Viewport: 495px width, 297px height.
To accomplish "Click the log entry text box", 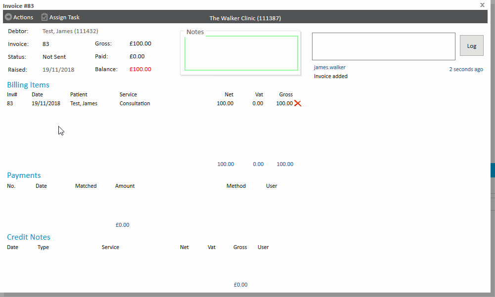I will 384,46.
